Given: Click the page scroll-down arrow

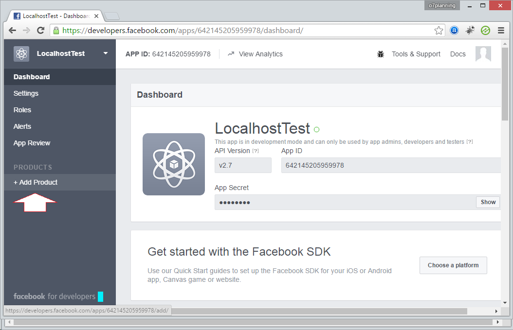Looking at the screenshot, I should click(505, 303).
